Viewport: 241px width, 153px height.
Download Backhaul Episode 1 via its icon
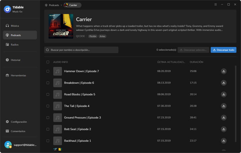coord(224,141)
